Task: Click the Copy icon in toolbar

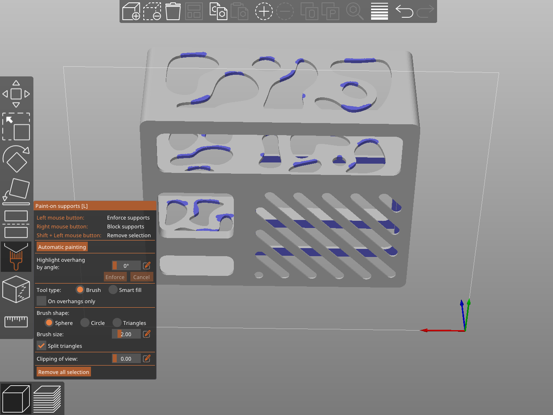Action: pyautogui.click(x=219, y=11)
